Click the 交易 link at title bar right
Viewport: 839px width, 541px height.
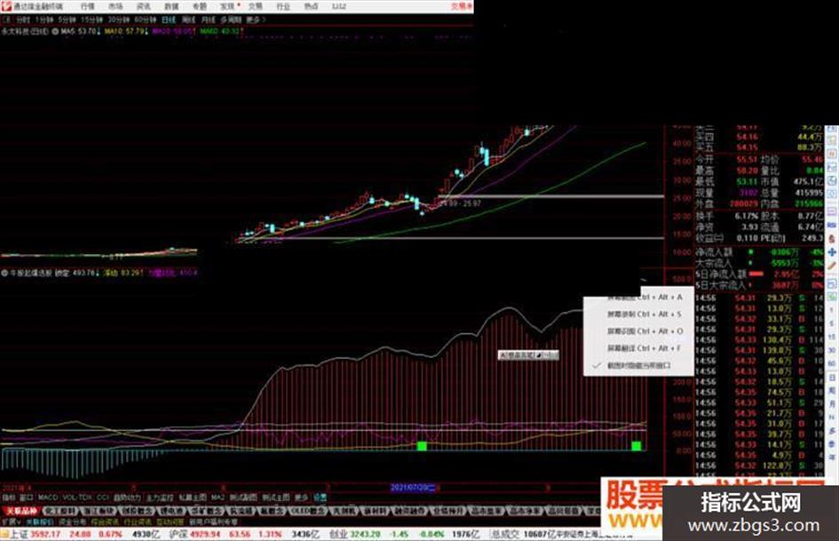pos(463,6)
